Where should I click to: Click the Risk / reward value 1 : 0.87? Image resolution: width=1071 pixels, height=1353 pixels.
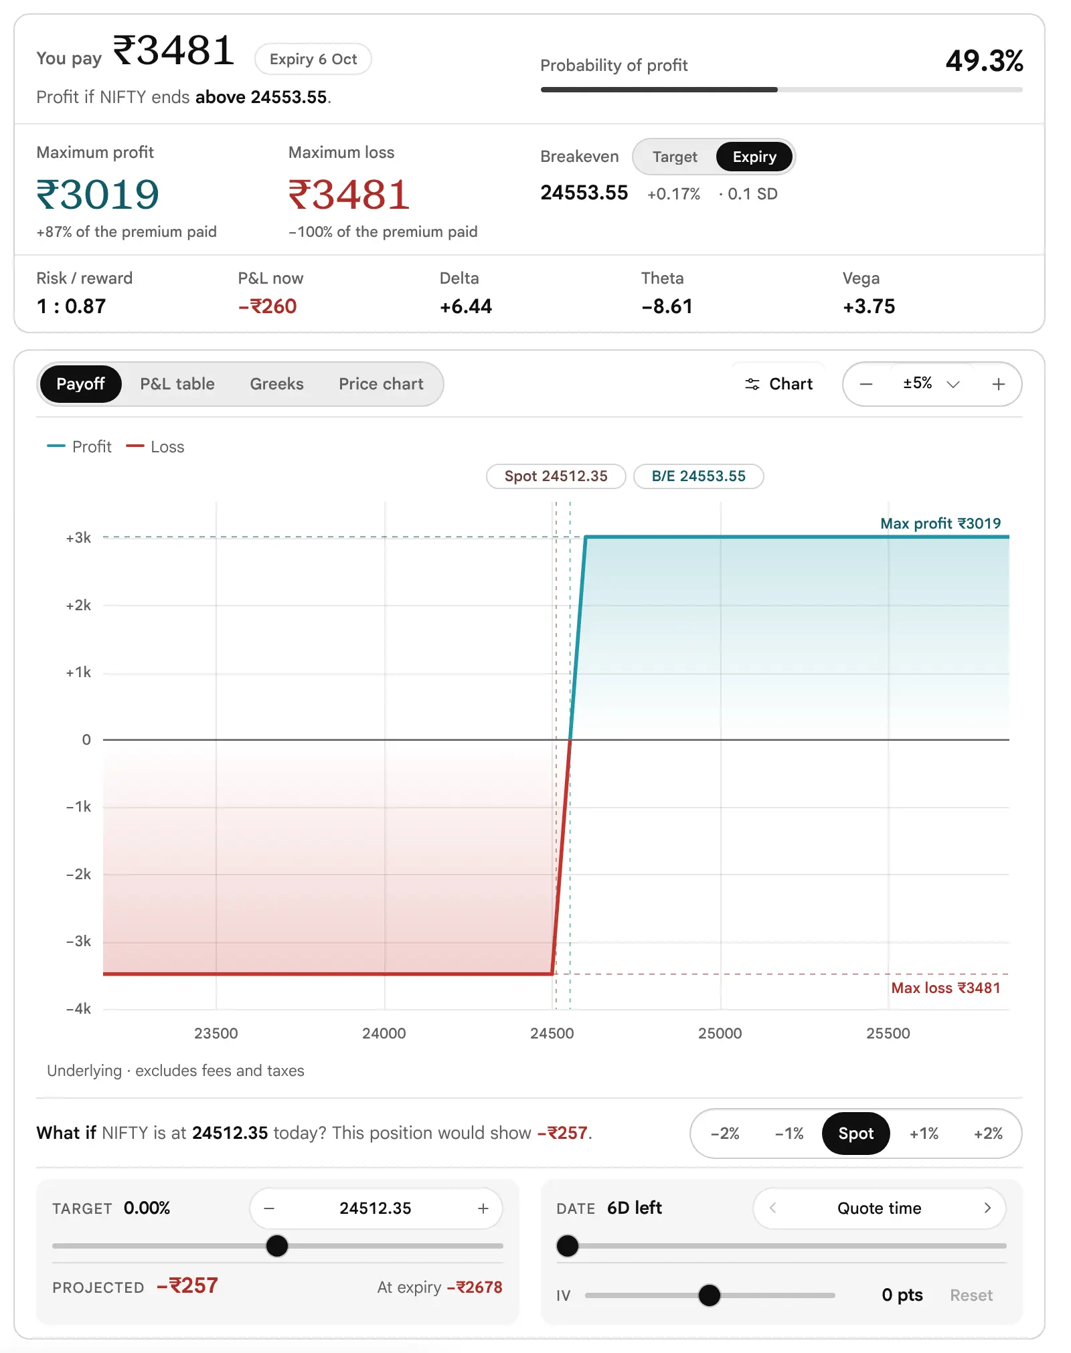click(x=72, y=306)
